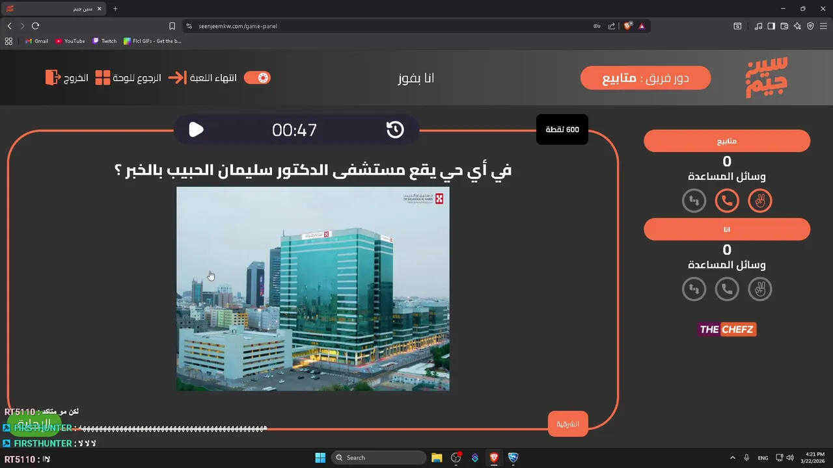
Task: Click the microphone icon in the tray
Action: (746, 458)
